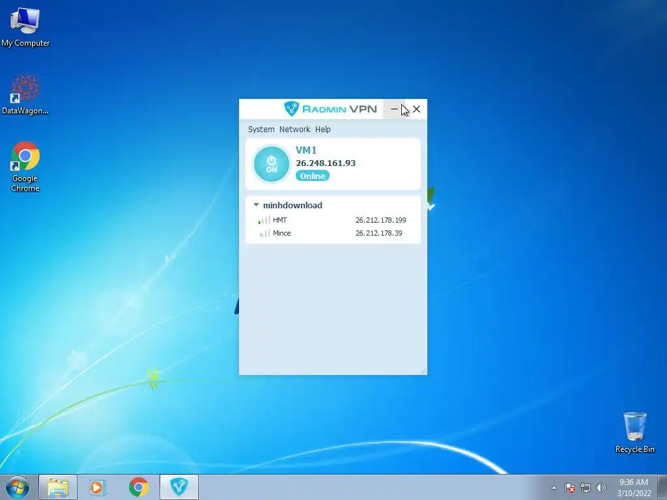Select the DataWagon desktop shortcut
The width and height of the screenshot is (667, 500).
[25, 94]
